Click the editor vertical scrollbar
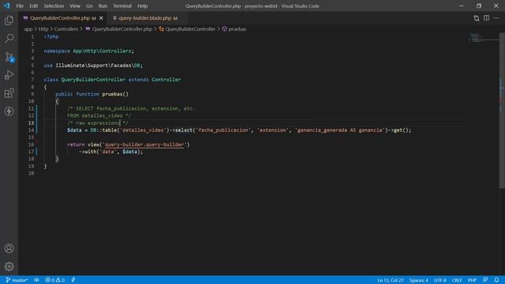This screenshot has height=284, width=505. (502, 110)
